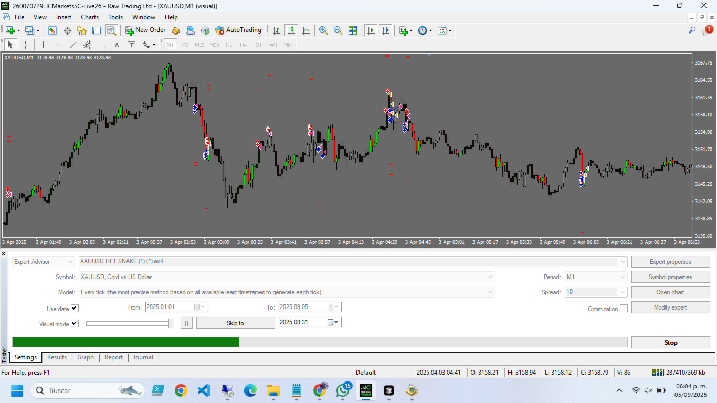717x403 pixels.
Task: Click the Zoom In magnifier icon
Action: point(323,30)
